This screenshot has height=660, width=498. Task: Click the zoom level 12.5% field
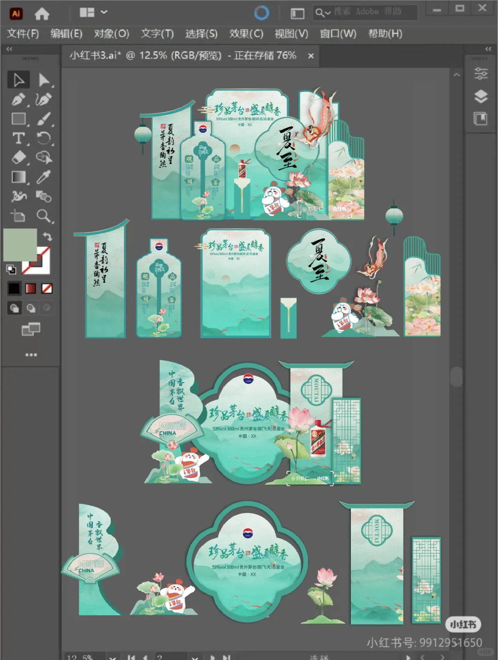pyautogui.click(x=84, y=657)
